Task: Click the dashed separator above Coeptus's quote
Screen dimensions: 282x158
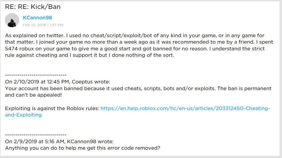Action: [x=36, y=75]
